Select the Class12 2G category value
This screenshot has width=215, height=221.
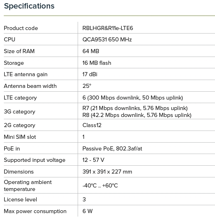[x=92, y=125]
